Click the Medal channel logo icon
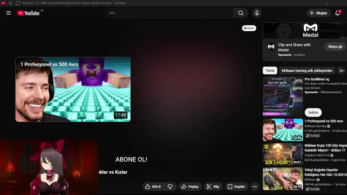The width and height of the screenshot is (347, 195). [271, 47]
